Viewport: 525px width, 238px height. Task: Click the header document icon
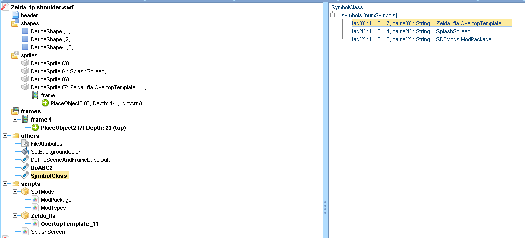coord(15,15)
